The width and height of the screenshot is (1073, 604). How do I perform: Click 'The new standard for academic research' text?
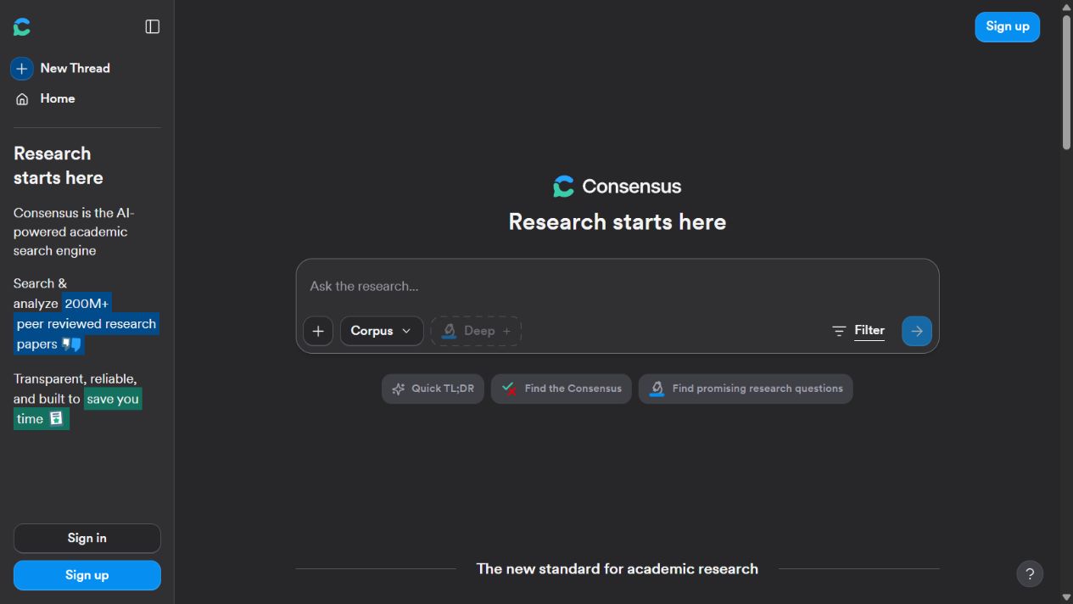(x=617, y=568)
